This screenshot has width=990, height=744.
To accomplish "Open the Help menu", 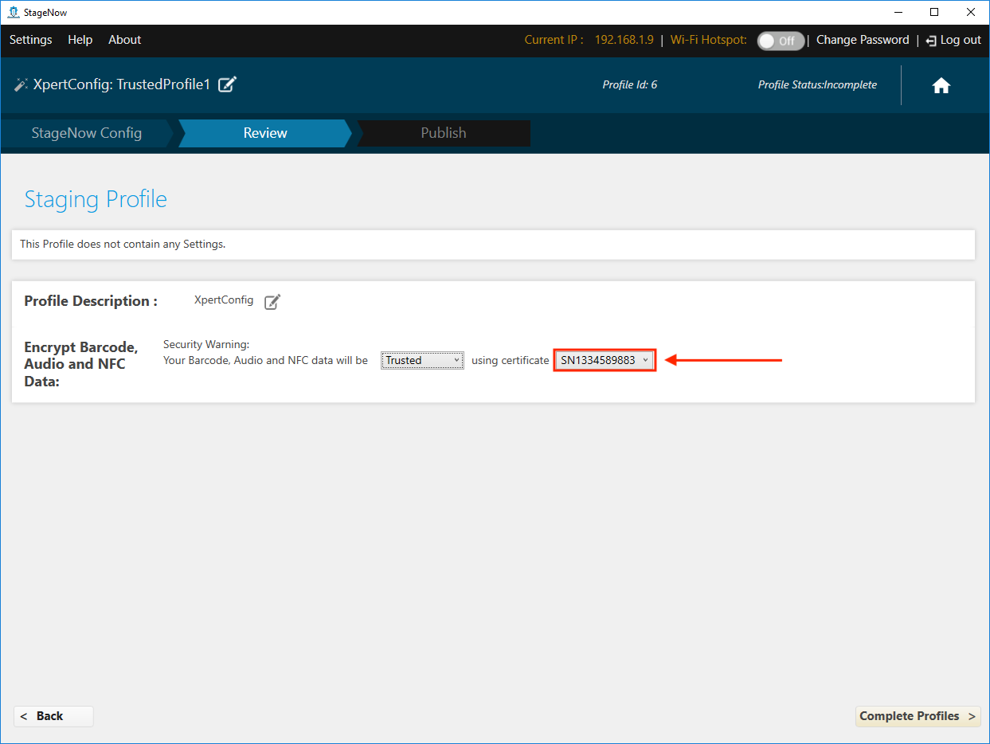I will pos(80,40).
